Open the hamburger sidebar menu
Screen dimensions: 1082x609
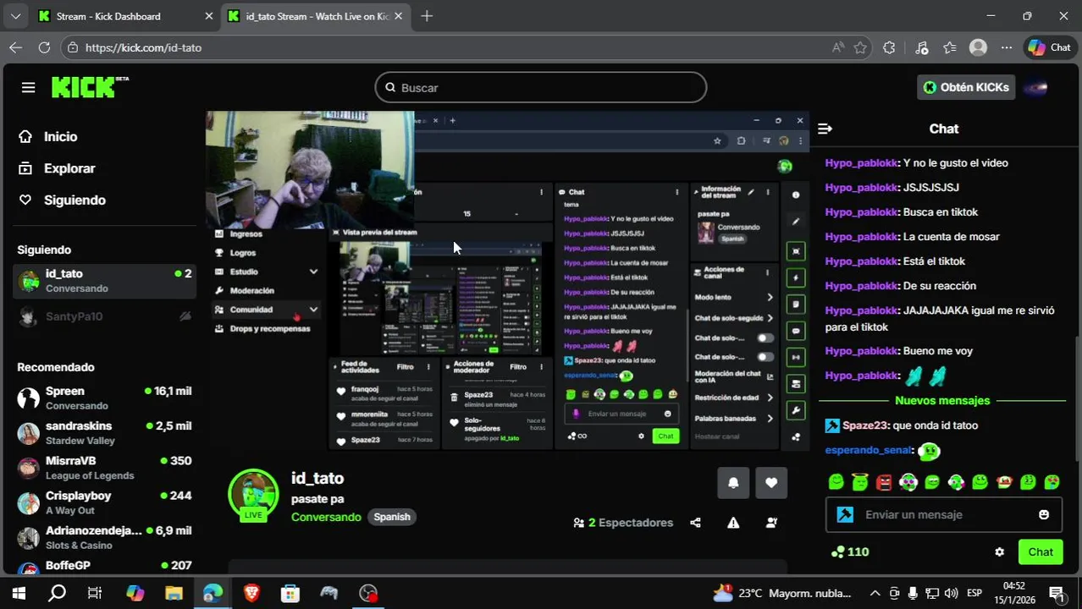[x=28, y=87]
